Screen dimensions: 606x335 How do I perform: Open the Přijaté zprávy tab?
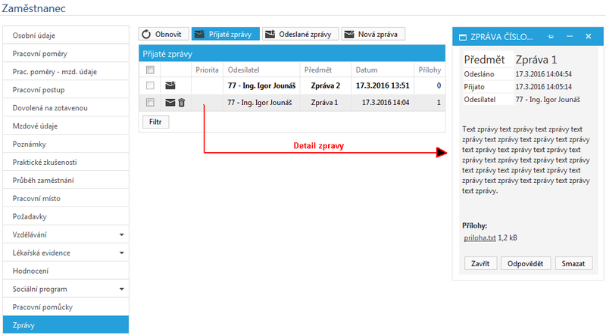click(225, 34)
